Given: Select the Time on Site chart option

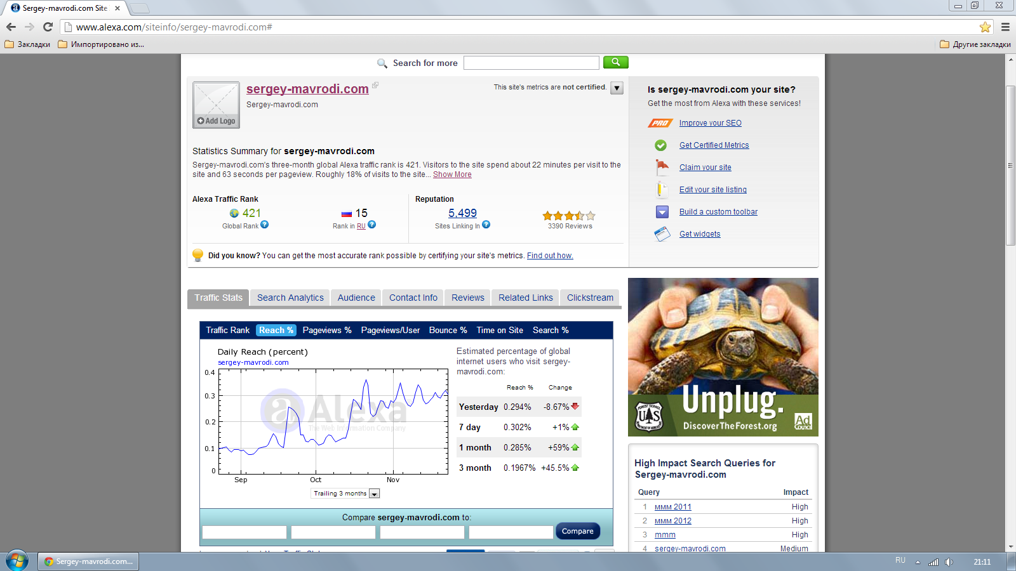Looking at the screenshot, I should point(500,330).
